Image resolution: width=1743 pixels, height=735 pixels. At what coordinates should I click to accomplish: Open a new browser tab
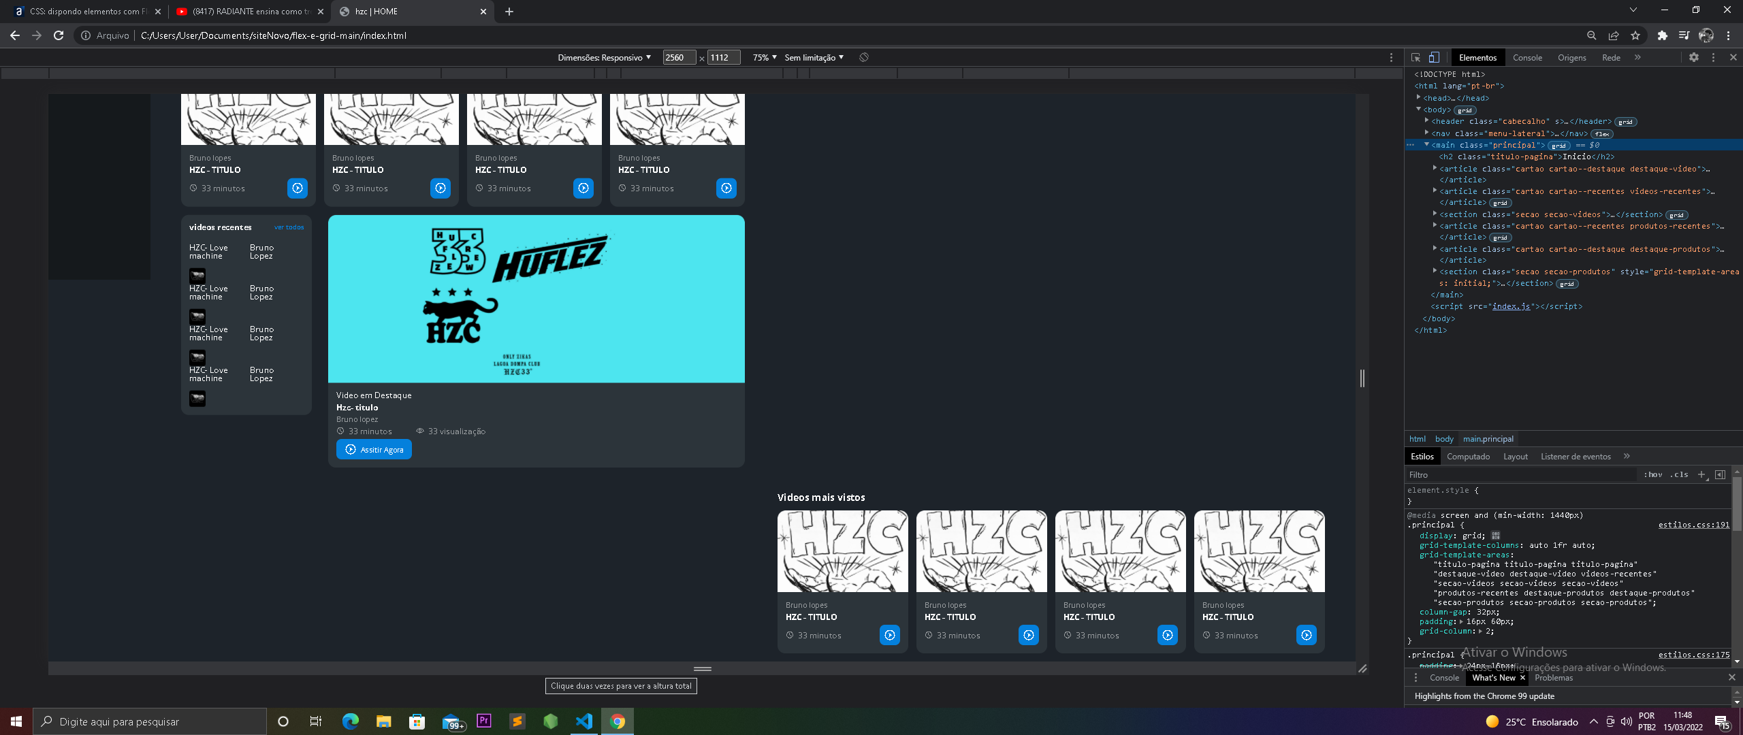(x=509, y=11)
